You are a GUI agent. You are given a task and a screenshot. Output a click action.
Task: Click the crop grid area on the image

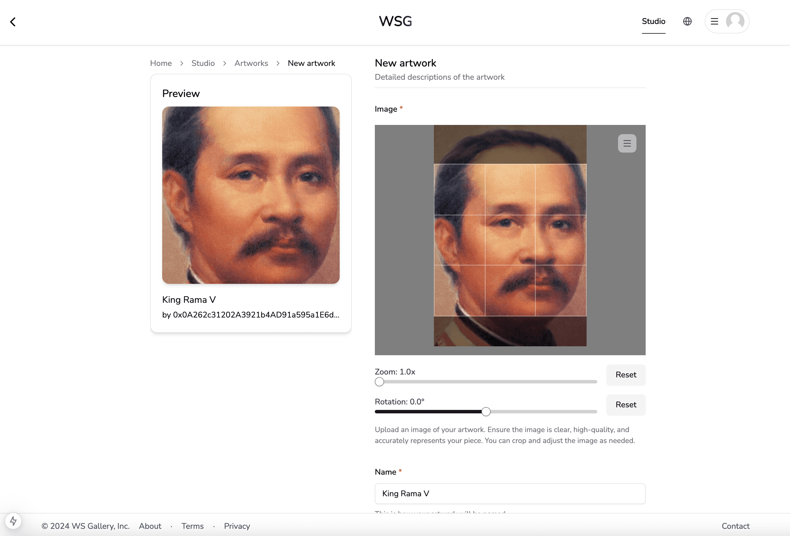[510, 240]
